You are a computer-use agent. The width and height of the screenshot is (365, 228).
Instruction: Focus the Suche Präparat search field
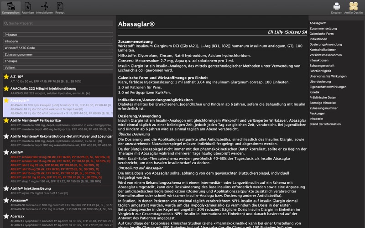point(58,23)
